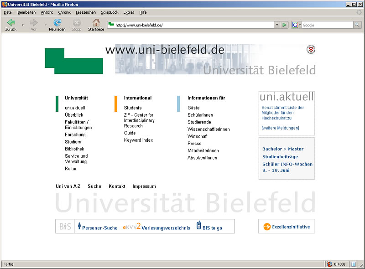The image size is (365, 269).
Task: Click the university seal emblem in header
Action: pyautogui.click(x=311, y=49)
